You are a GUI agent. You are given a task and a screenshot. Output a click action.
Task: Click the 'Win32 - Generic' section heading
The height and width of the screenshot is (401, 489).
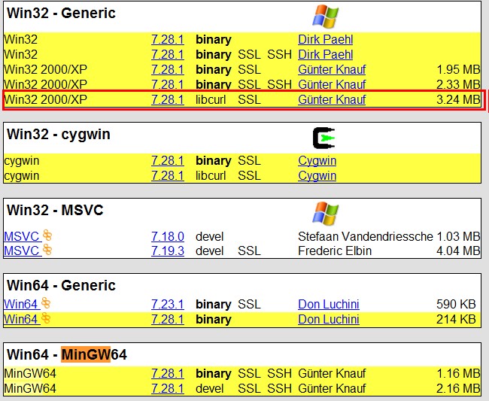tap(61, 13)
